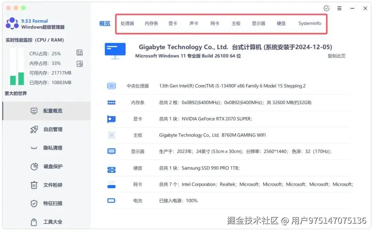
Task: Switch to the 内存条 tab
Action: pos(151,24)
